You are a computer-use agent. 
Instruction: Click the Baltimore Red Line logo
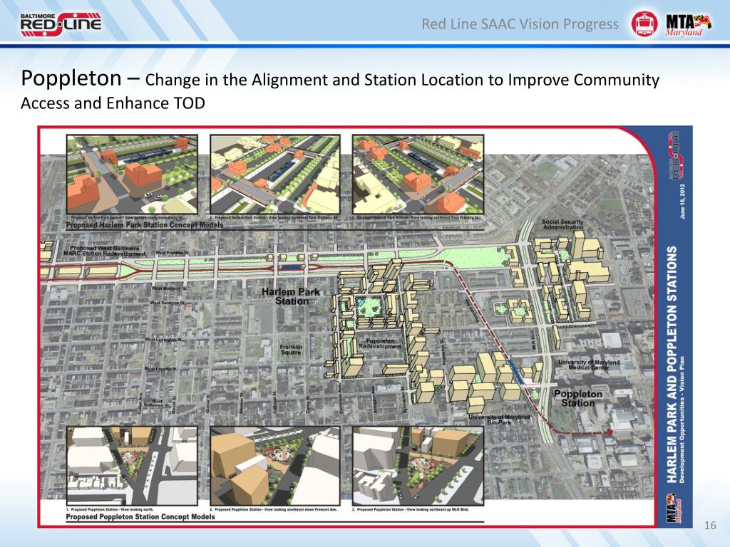click(61, 24)
